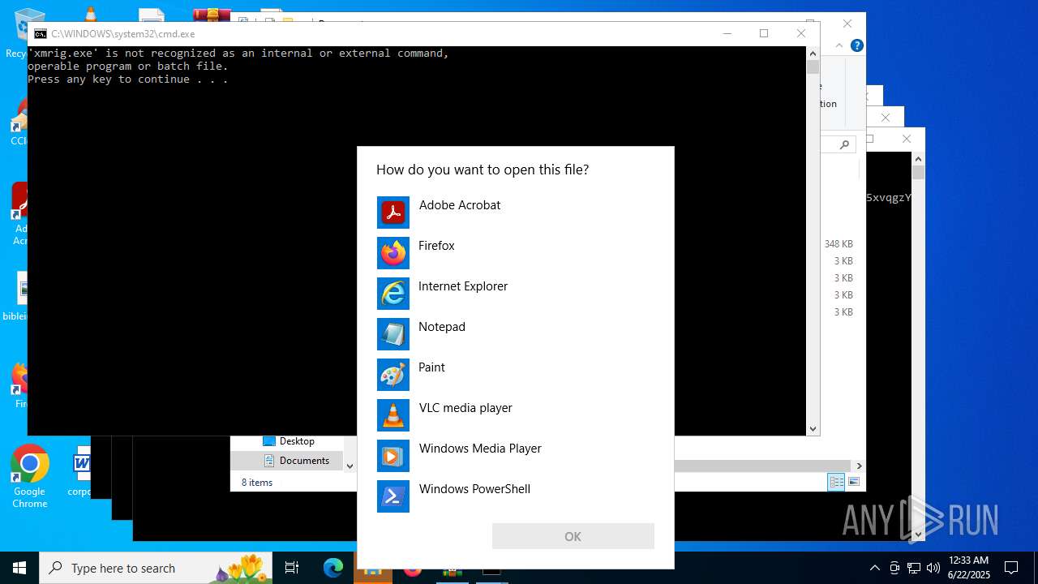Viewport: 1038px width, 584px height.
Task: Choose the Windows PowerShell icon
Action: point(393,496)
